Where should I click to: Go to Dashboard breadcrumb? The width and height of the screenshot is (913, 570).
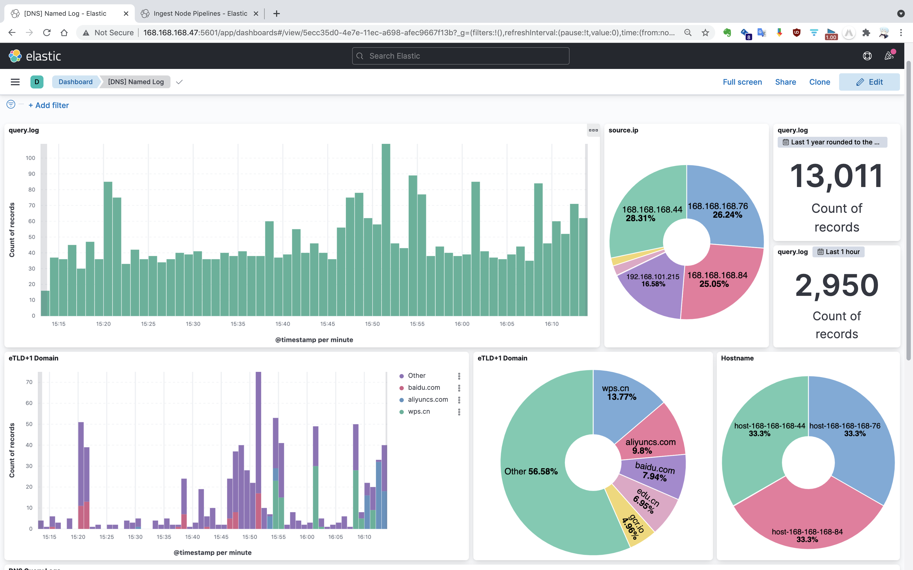click(x=76, y=82)
